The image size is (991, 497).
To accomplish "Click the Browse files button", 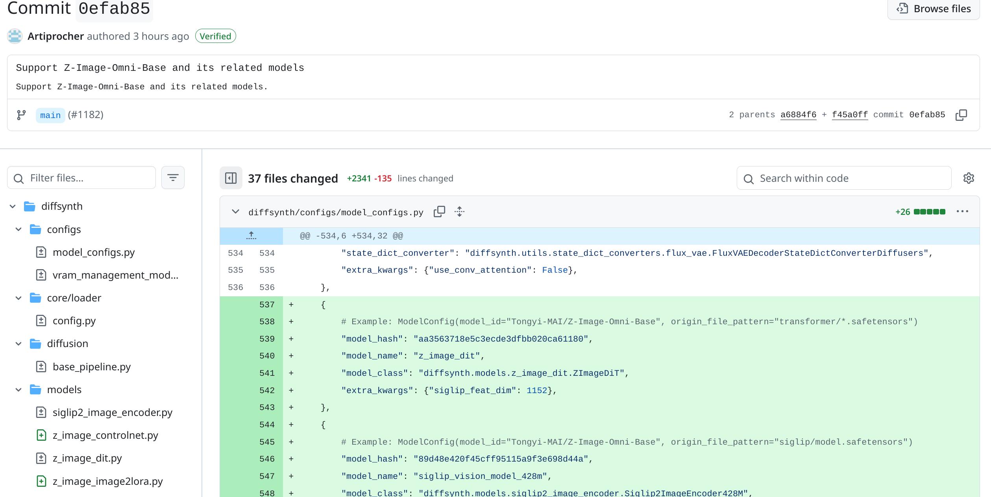I will pos(933,9).
